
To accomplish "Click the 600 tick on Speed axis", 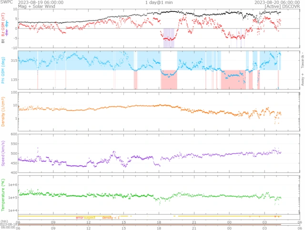I will (14, 134).
